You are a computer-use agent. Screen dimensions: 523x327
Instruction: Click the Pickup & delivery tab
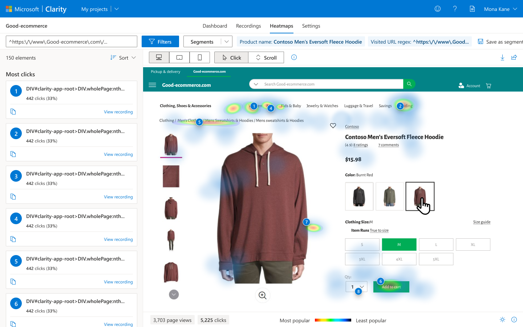pos(166,72)
